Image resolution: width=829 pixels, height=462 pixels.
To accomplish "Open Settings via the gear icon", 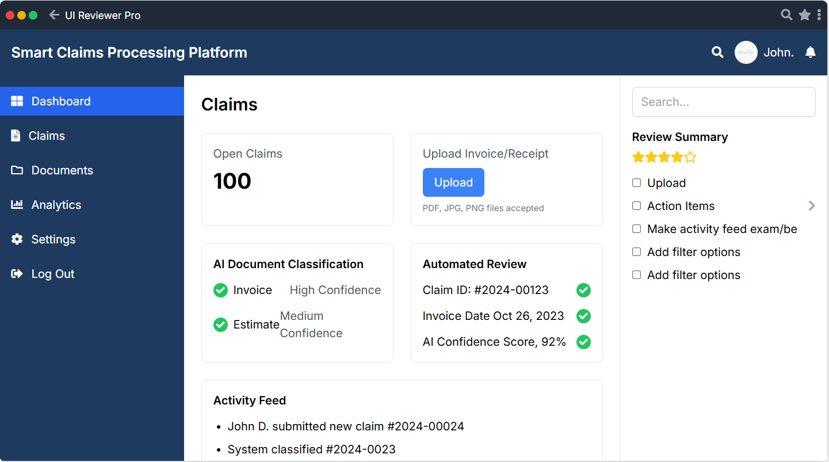I will click(17, 239).
